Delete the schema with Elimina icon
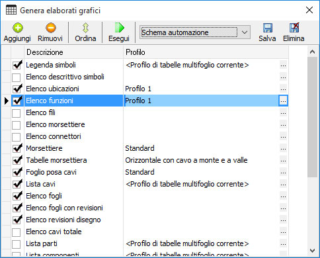This screenshot has height=258, width=320. coord(294,28)
